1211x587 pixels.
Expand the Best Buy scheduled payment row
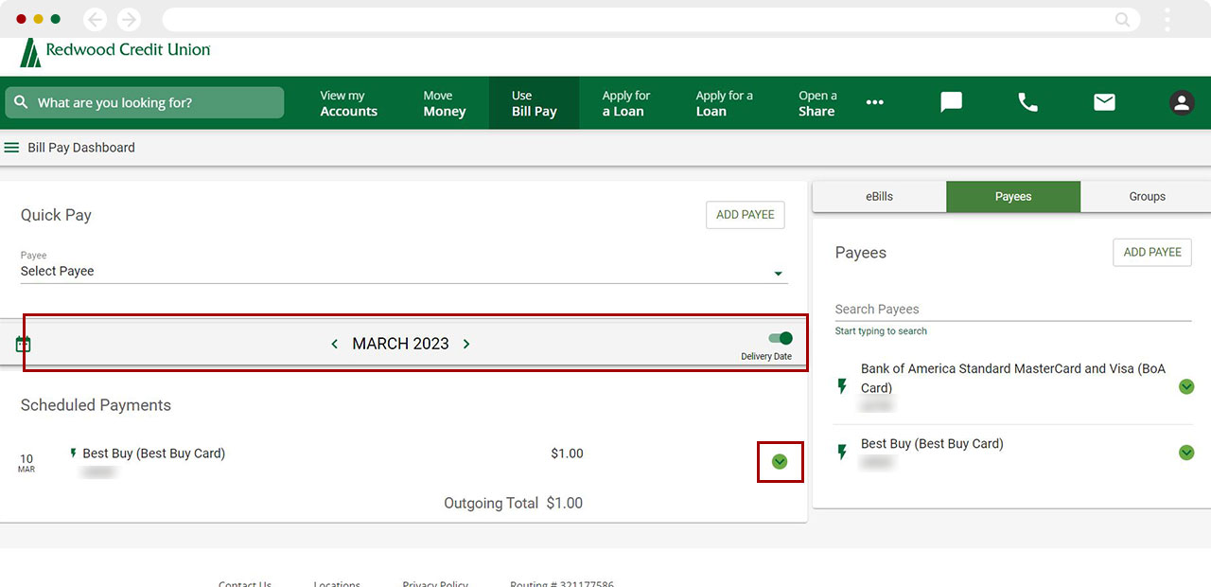pos(780,461)
